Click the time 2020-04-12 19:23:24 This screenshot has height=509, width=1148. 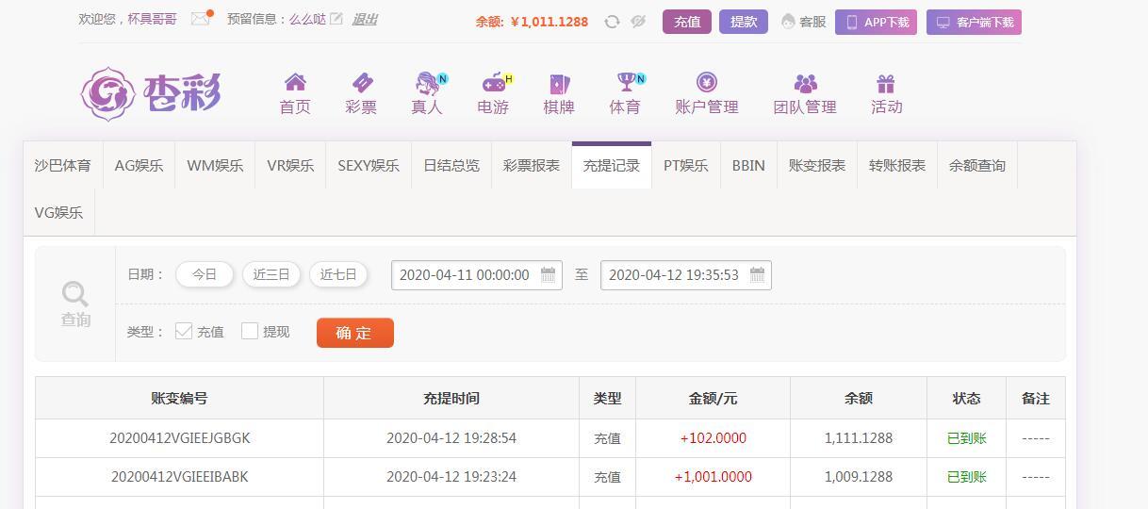451,477
